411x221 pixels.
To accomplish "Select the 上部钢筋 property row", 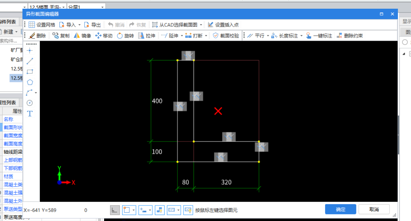I will [13, 160].
